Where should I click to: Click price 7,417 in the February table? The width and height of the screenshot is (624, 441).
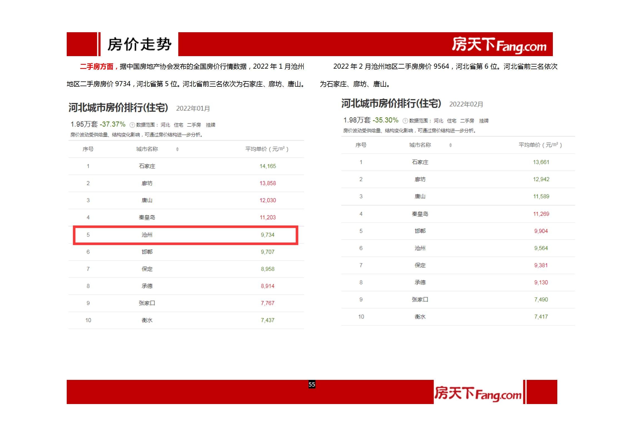tap(541, 317)
